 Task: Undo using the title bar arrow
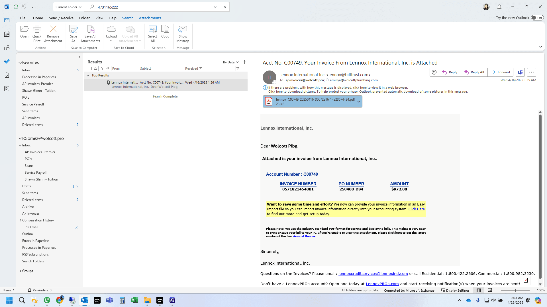24,7
